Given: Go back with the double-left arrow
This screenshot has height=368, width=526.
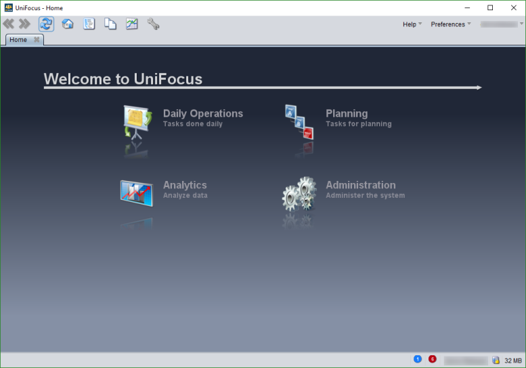Looking at the screenshot, I should [x=9, y=24].
